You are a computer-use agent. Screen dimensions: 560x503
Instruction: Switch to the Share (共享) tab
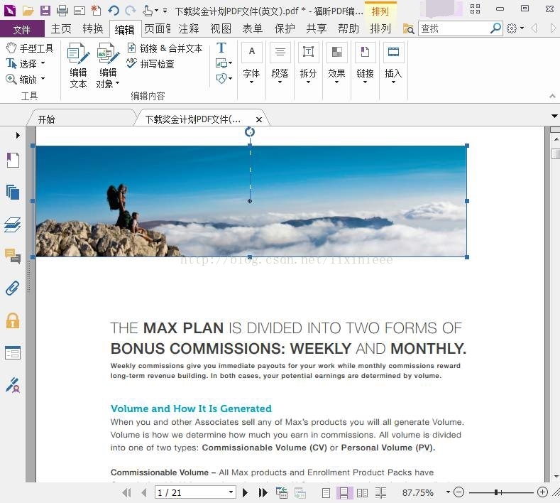(x=317, y=28)
